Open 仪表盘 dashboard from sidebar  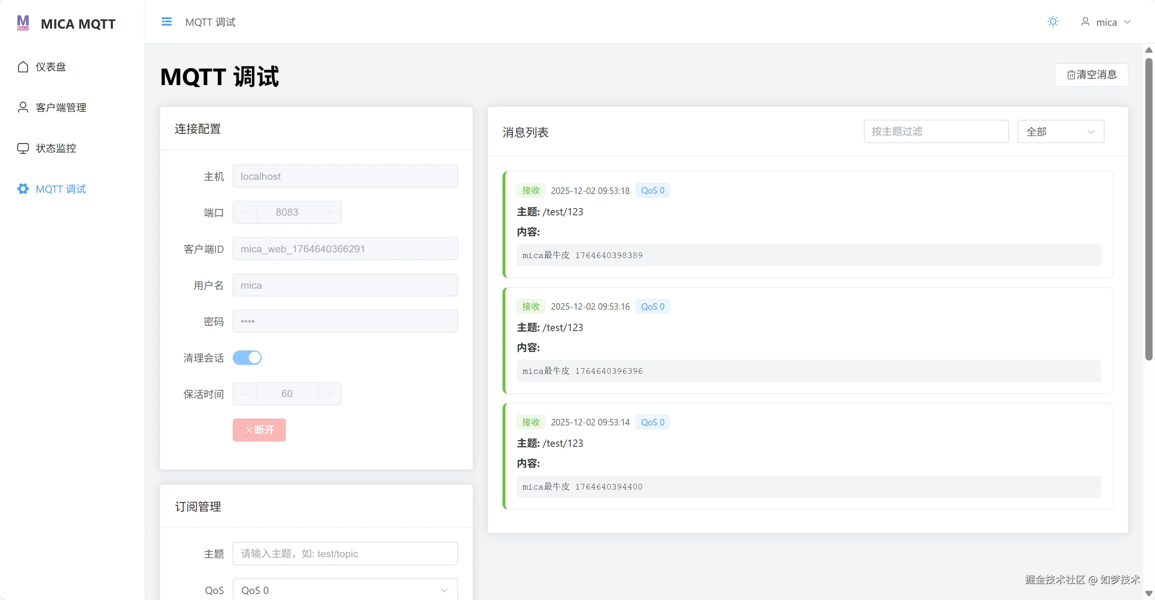(x=51, y=67)
